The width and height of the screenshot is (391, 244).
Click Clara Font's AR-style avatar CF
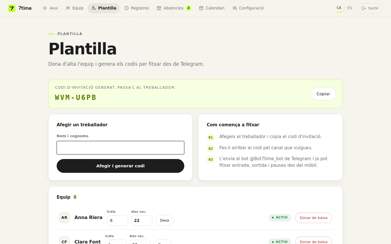point(64,241)
